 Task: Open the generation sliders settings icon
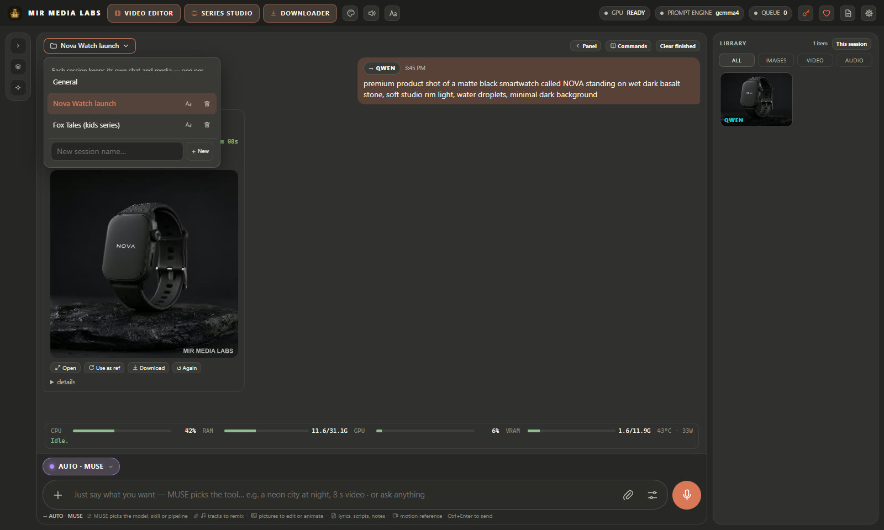click(653, 495)
